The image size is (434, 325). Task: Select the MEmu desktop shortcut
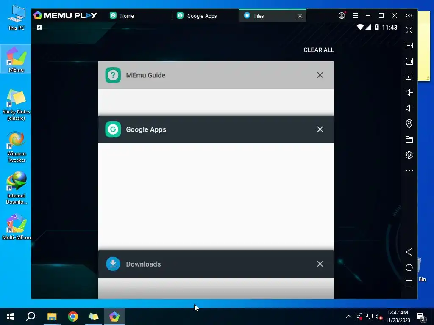click(x=16, y=59)
